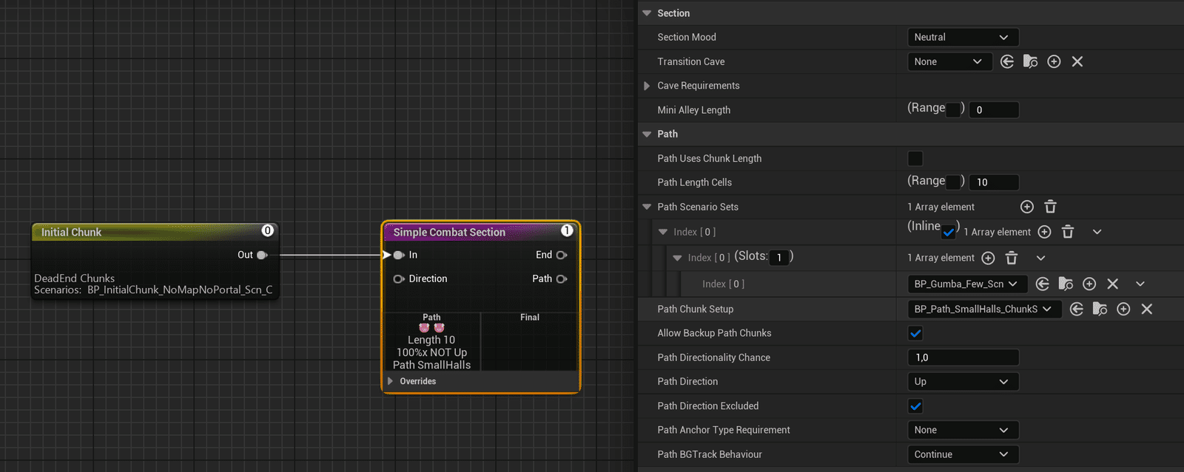This screenshot has height=472, width=1184.
Task: Open the Path Direction dropdown set to Up
Action: 963,381
